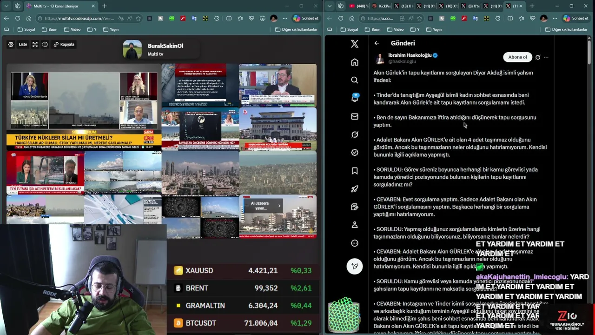Image resolution: width=595 pixels, height=335 pixels.
Task: Open Sosyal bookmarks folder in left browser
Action: coord(26,29)
